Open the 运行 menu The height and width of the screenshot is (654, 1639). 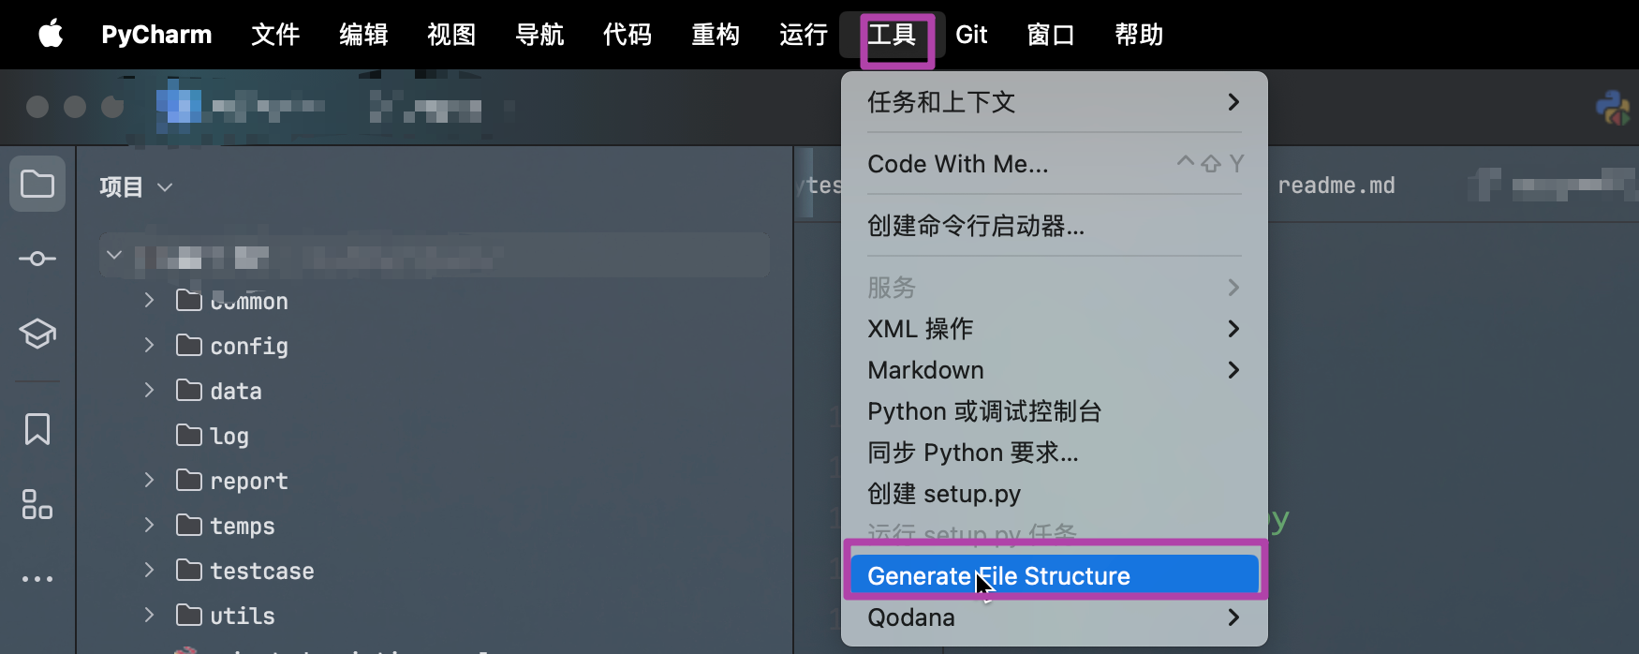[804, 35]
